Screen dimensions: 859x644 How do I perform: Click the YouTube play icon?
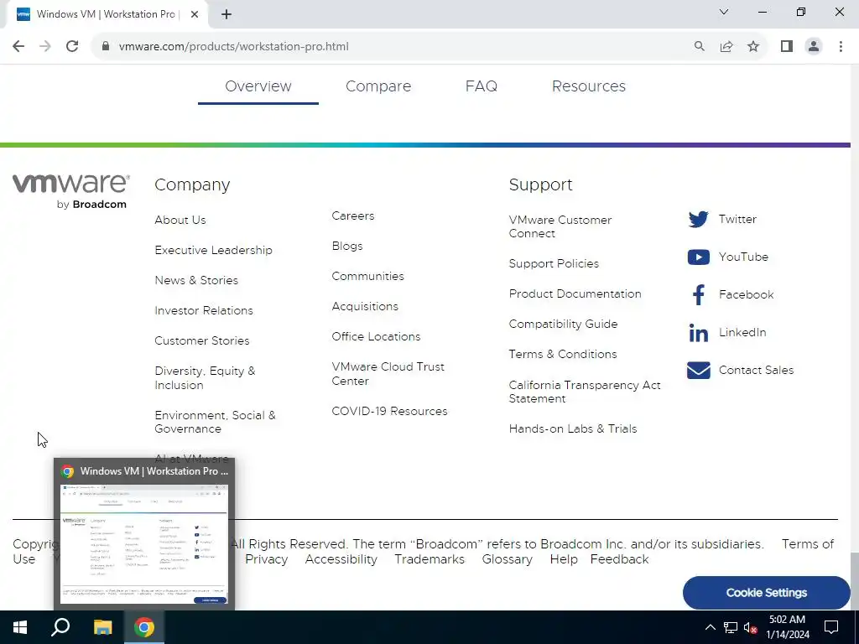pos(698,257)
